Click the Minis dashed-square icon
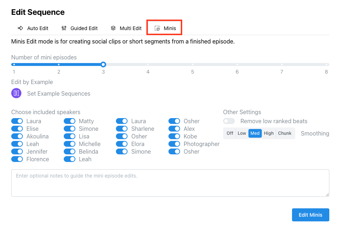 (x=157, y=28)
